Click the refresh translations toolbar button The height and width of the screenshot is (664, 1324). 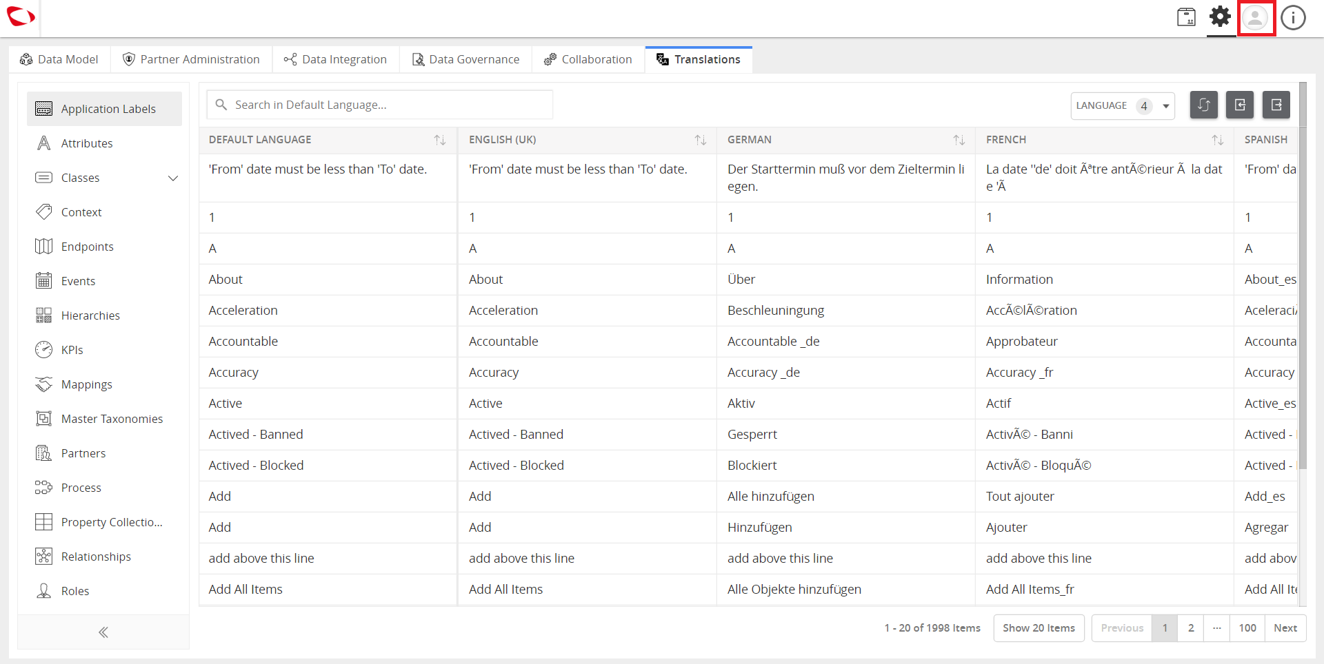1204,105
